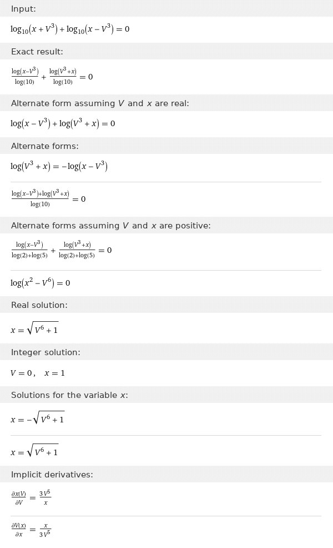Click the 'Alternate forms assuming V and x are positive' header
This screenshot has width=333, height=548.
click(x=111, y=226)
